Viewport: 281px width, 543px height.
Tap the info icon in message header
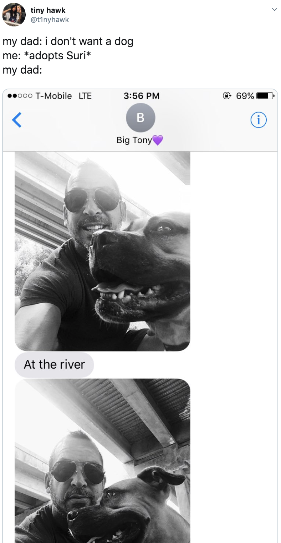pos(259,120)
